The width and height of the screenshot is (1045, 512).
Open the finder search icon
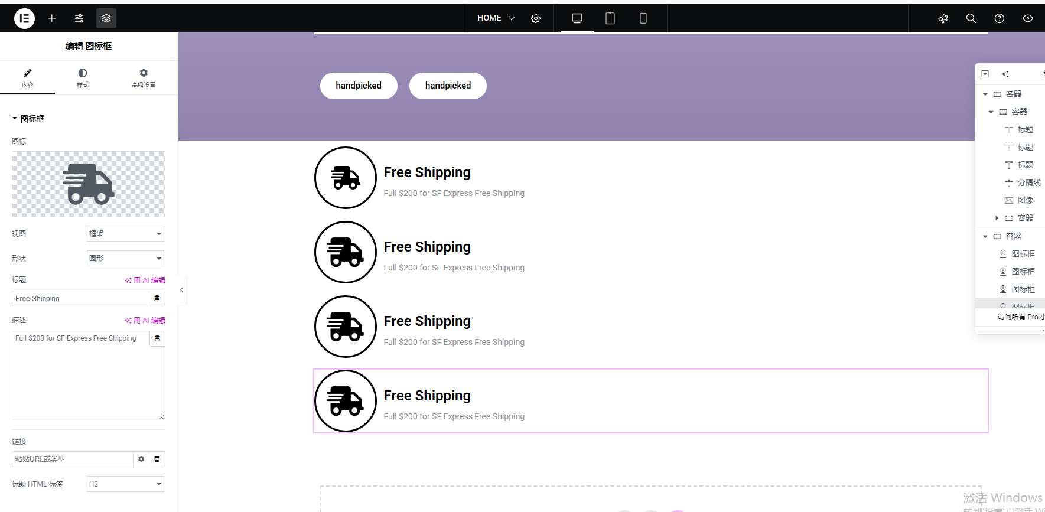click(971, 18)
